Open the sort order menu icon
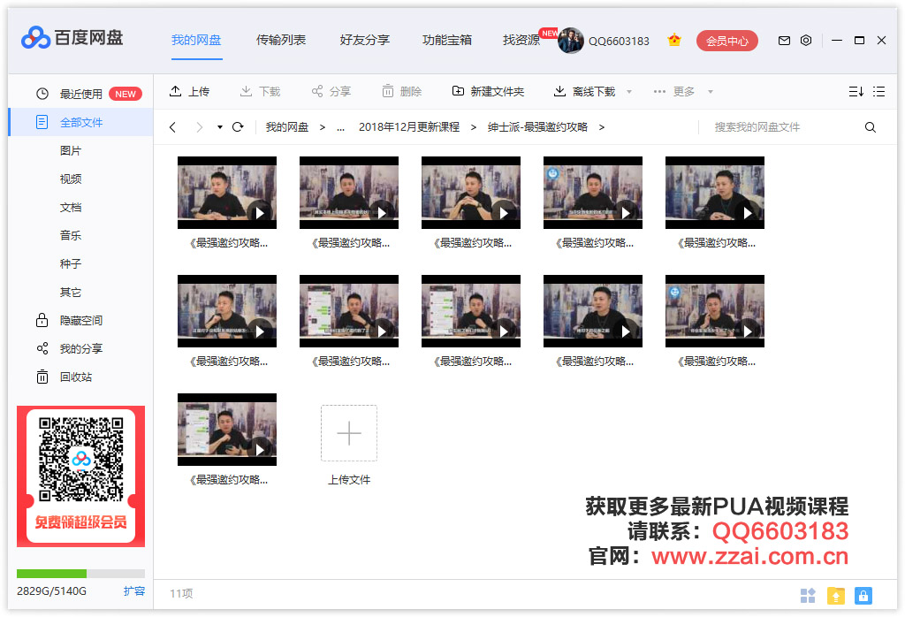The height and width of the screenshot is (617, 905). 856,91
